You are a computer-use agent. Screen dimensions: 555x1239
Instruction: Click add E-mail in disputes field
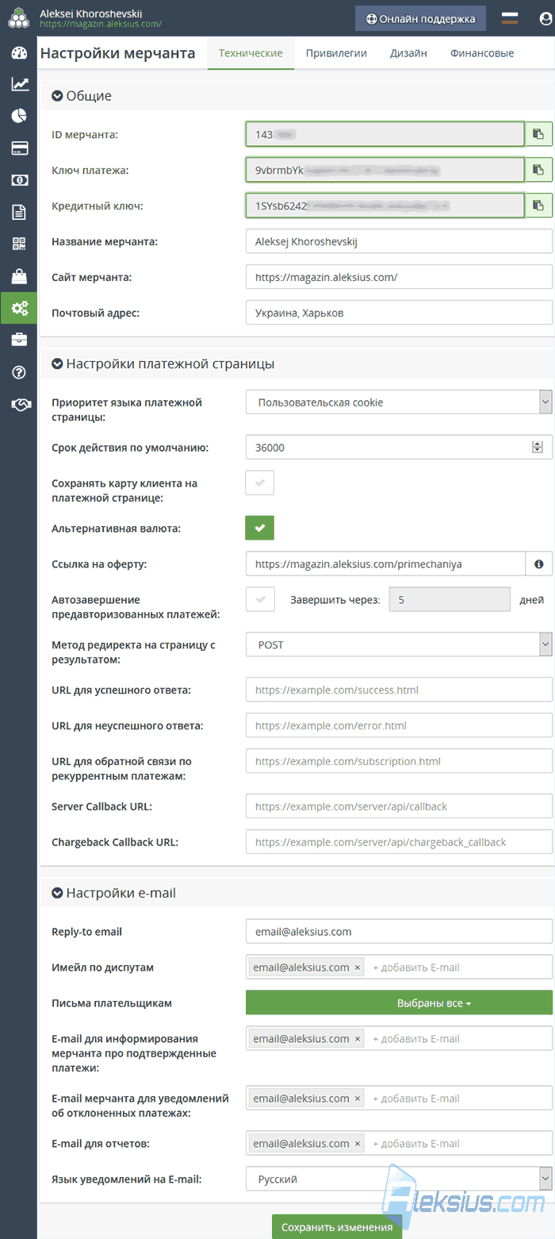416,968
